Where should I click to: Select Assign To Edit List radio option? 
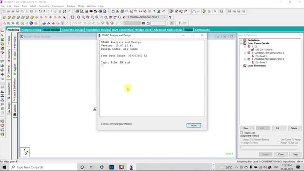(x=279, y=143)
